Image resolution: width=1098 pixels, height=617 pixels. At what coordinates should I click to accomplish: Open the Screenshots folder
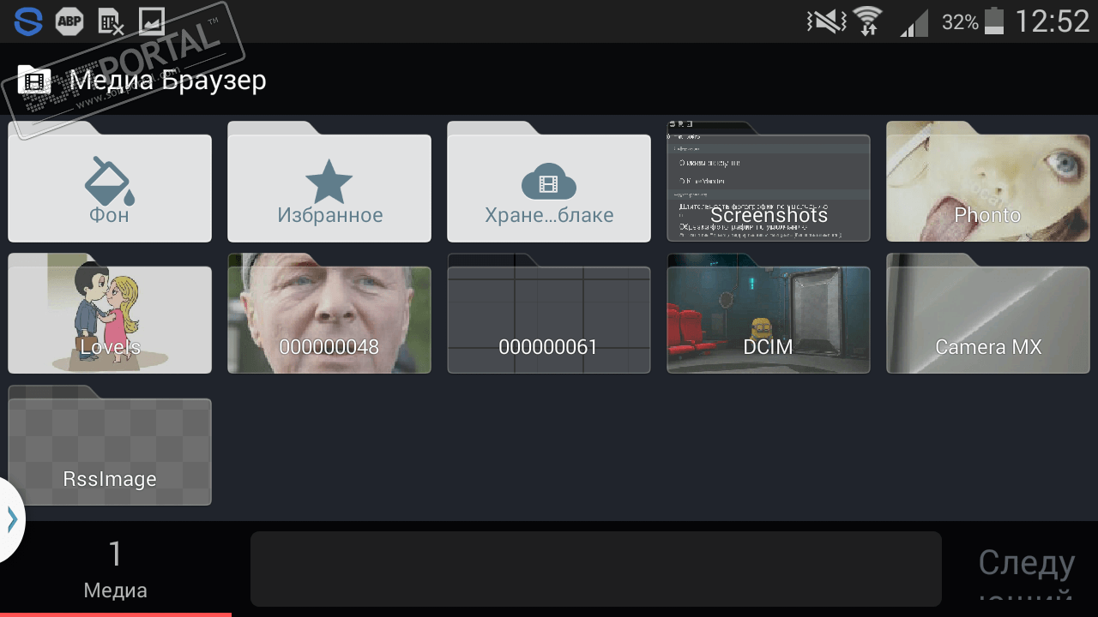(769, 182)
